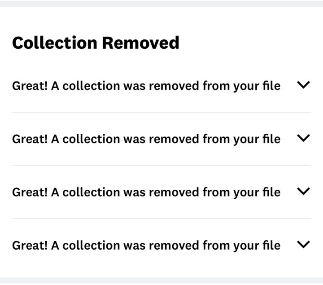Screen dimensions: 323x285
Task: Click the word "Great!" in the fourth row
Action: pyautogui.click(x=30, y=245)
